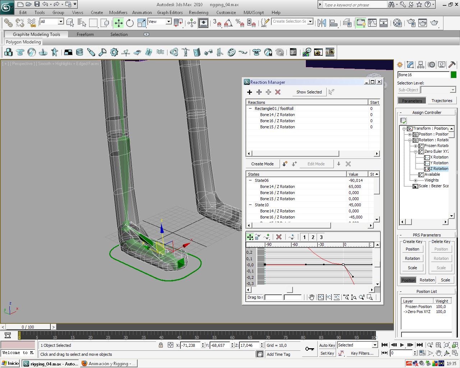
Task: Click the Create Mode button
Action: point(262,164)
